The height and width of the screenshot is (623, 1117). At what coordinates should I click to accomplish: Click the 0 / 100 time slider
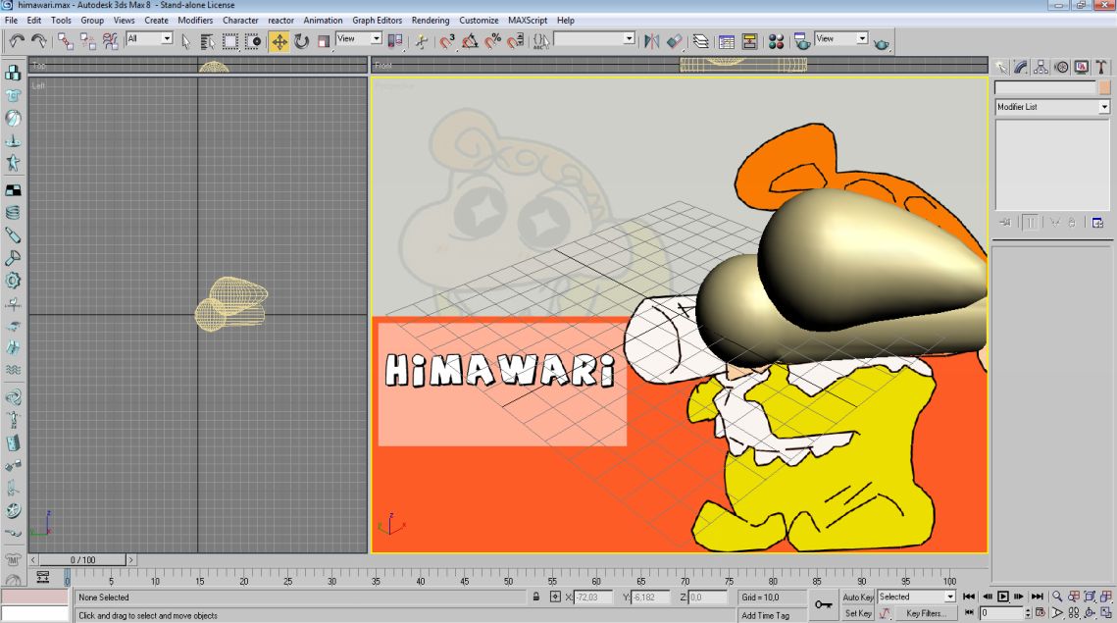pyautogui.click(x=82, y=559)
